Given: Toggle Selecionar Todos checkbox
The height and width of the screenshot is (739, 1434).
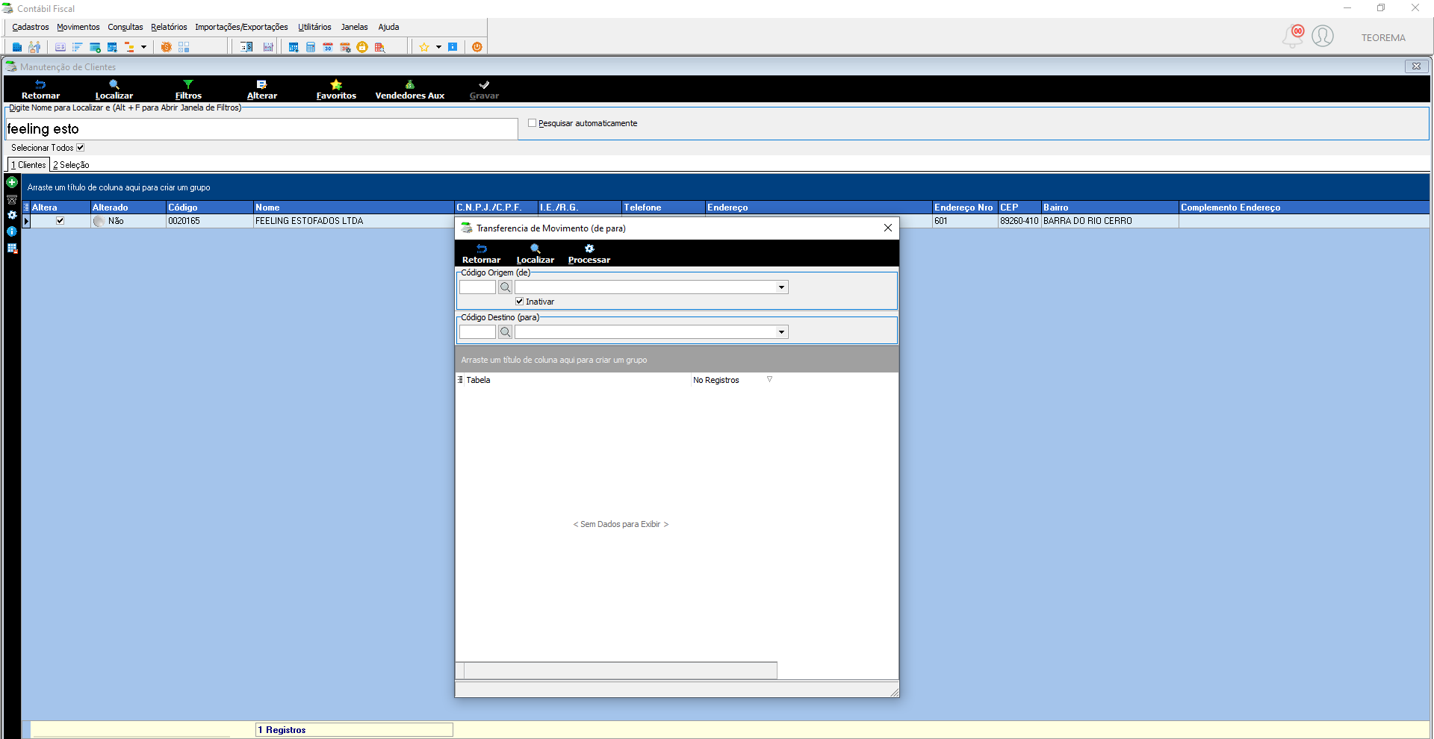Looking at the screenshot, I should click(x=81, y=148).
